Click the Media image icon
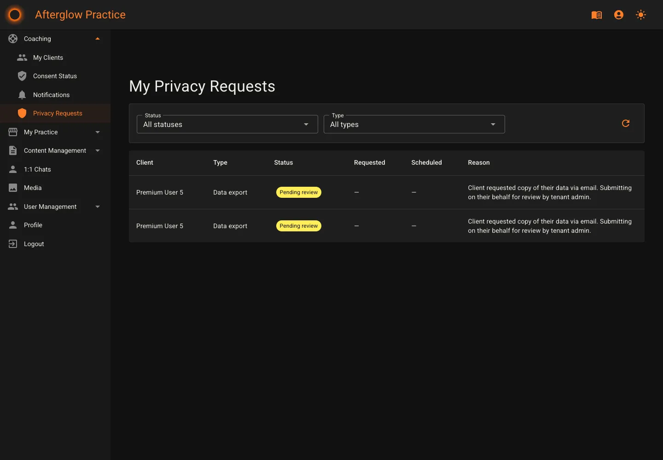This screenshot has height=460, width=663. pyautogui.click(x=13, y=188)
